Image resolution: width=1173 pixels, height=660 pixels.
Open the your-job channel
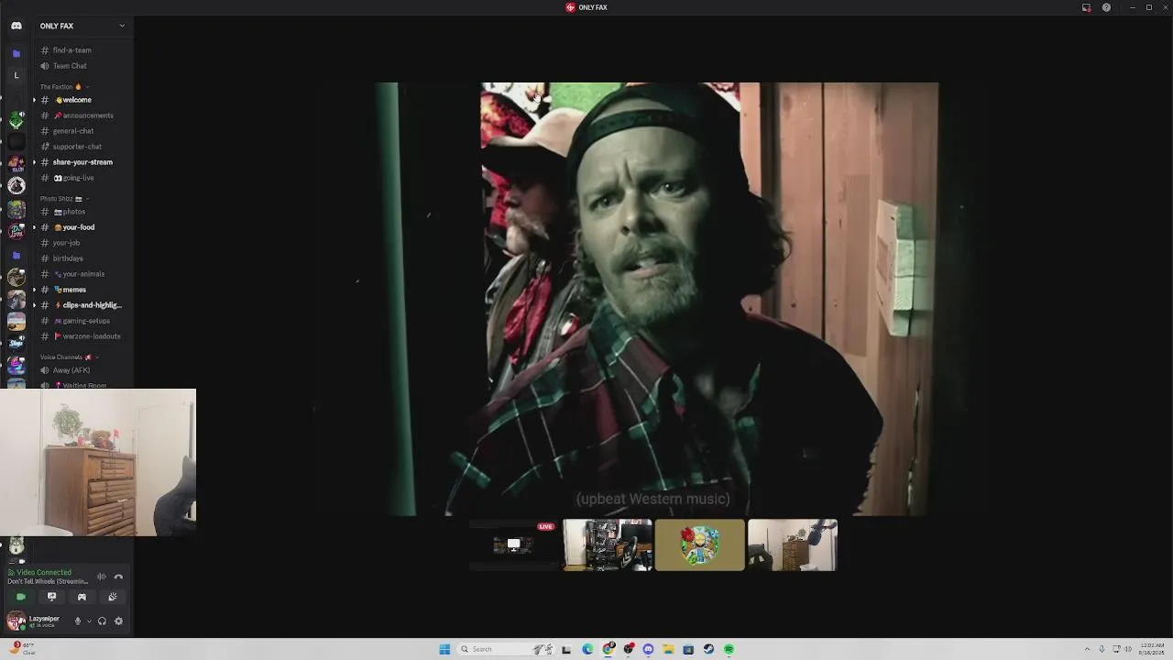pos(81,243)
